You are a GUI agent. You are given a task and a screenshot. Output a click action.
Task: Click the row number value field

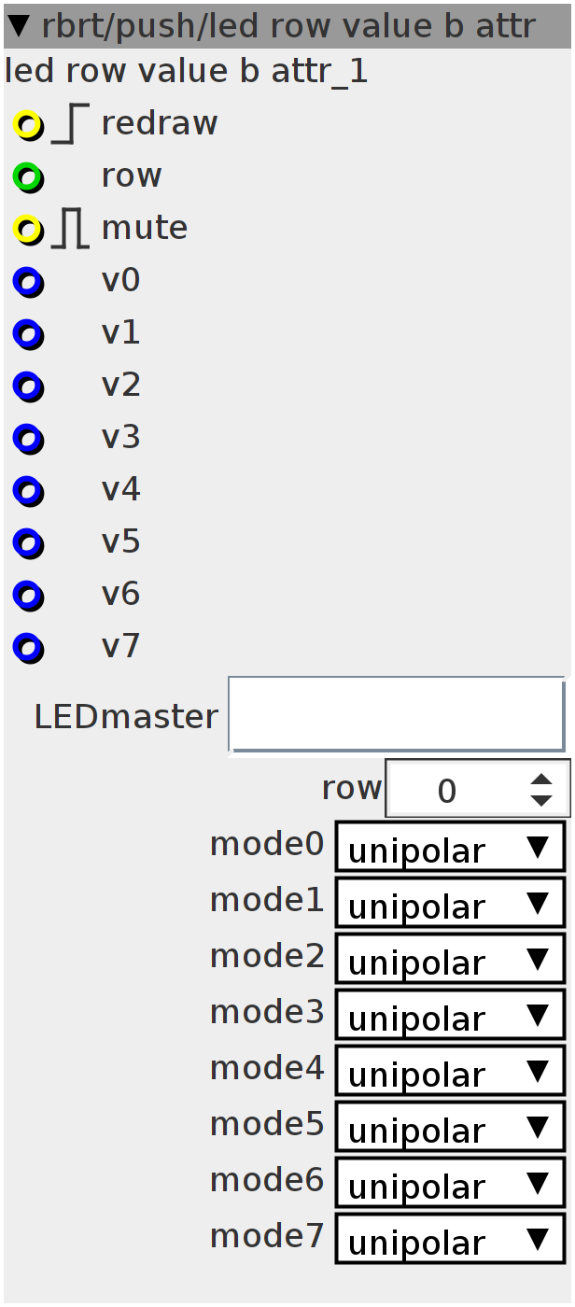[456, 789]
